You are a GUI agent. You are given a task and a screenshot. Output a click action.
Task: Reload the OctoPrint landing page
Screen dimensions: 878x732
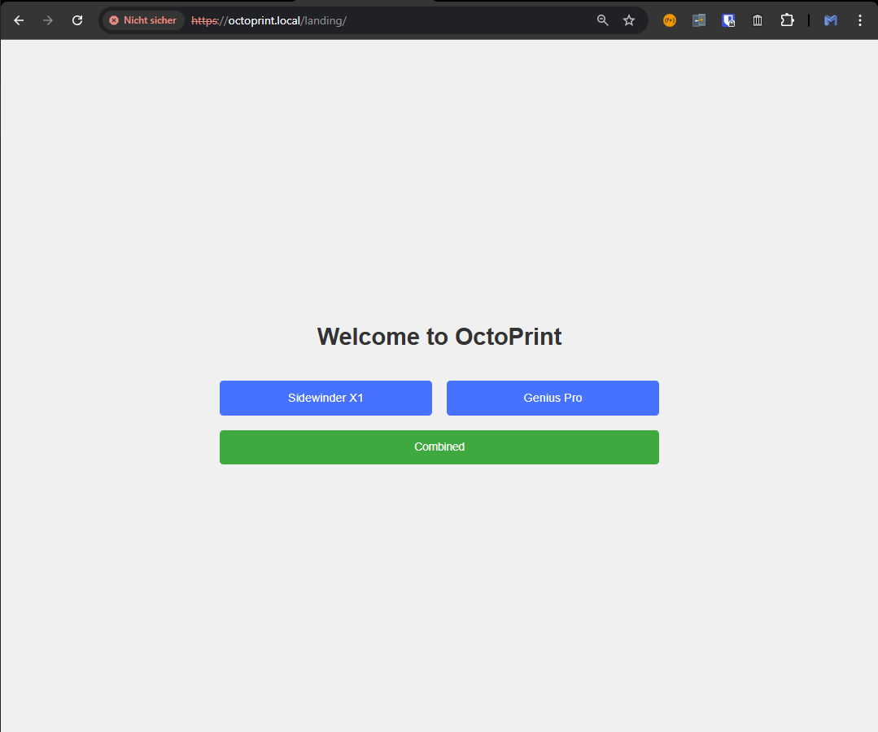[77, 20]
